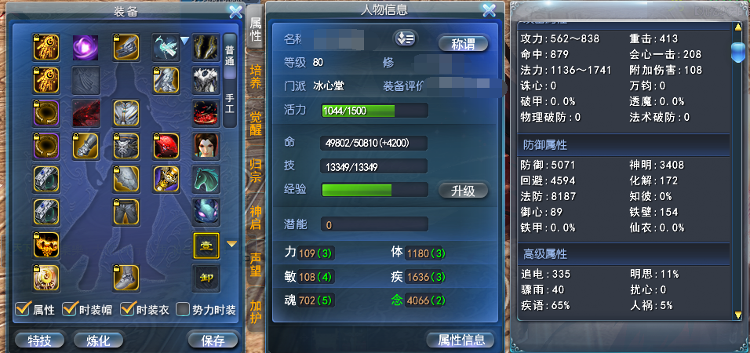750x353 pixels.
Task: Select the flaming golden beast icon
Action: tap(46, 245)
